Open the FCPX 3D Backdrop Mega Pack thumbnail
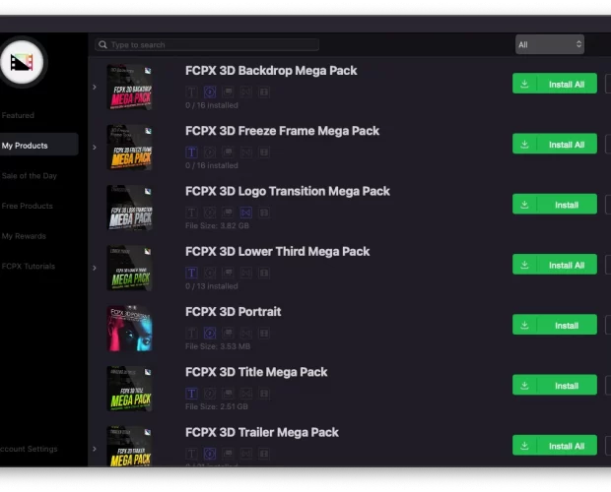611x492 pixels. (x=130, y=88)
